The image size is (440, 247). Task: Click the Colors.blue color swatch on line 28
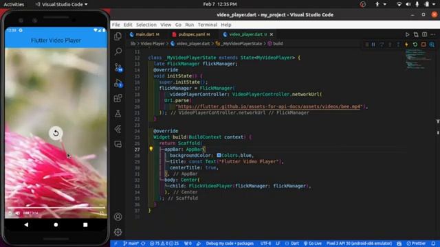[219, 155]
